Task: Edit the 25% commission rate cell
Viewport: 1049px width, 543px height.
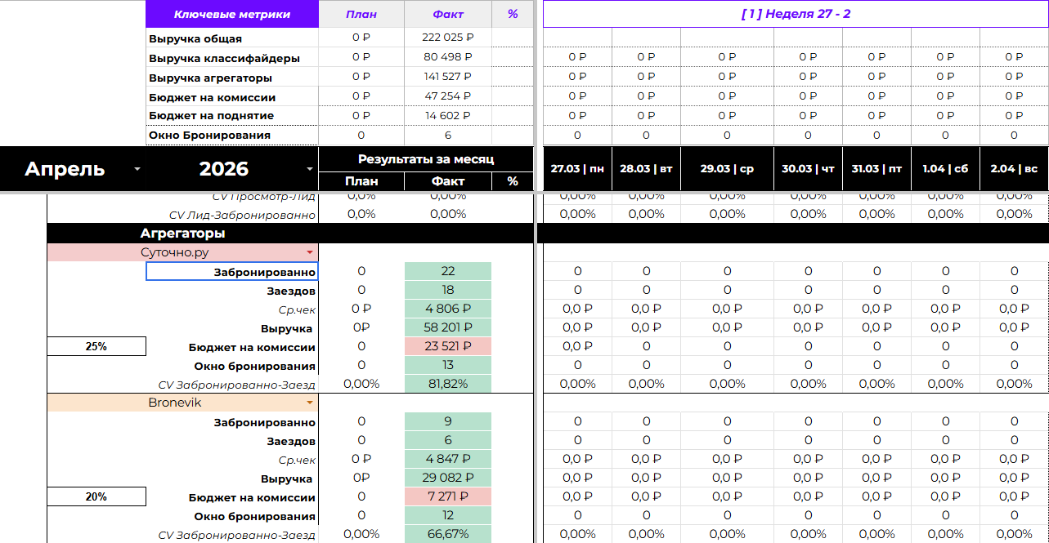Action: pos(96,346)
